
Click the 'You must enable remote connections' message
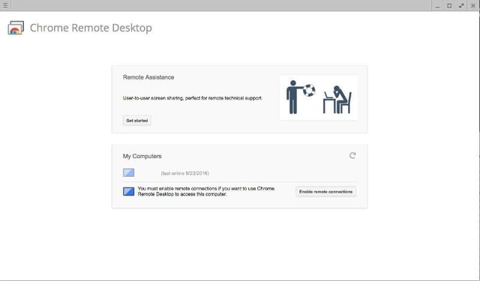(206, 191)
